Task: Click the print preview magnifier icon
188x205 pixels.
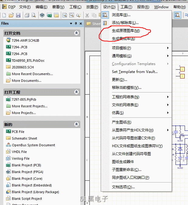Action: point(34,15)
